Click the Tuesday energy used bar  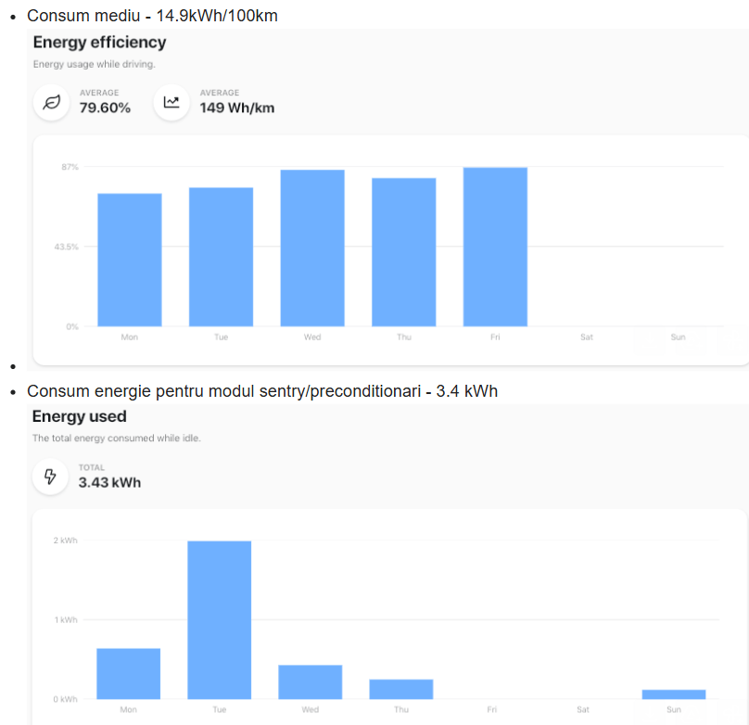[220, 620]
